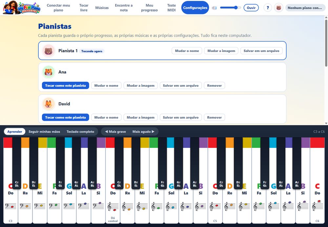Open the question mark help button
328x227 pixels.
pyautogui.click(x=268, y=8)
